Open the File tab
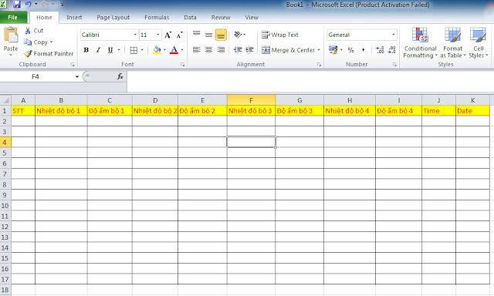 tap(13, 17)
